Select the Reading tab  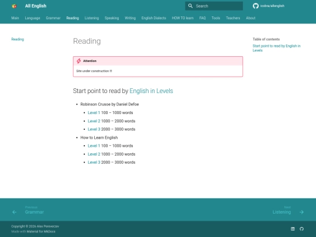pos(73,18)
